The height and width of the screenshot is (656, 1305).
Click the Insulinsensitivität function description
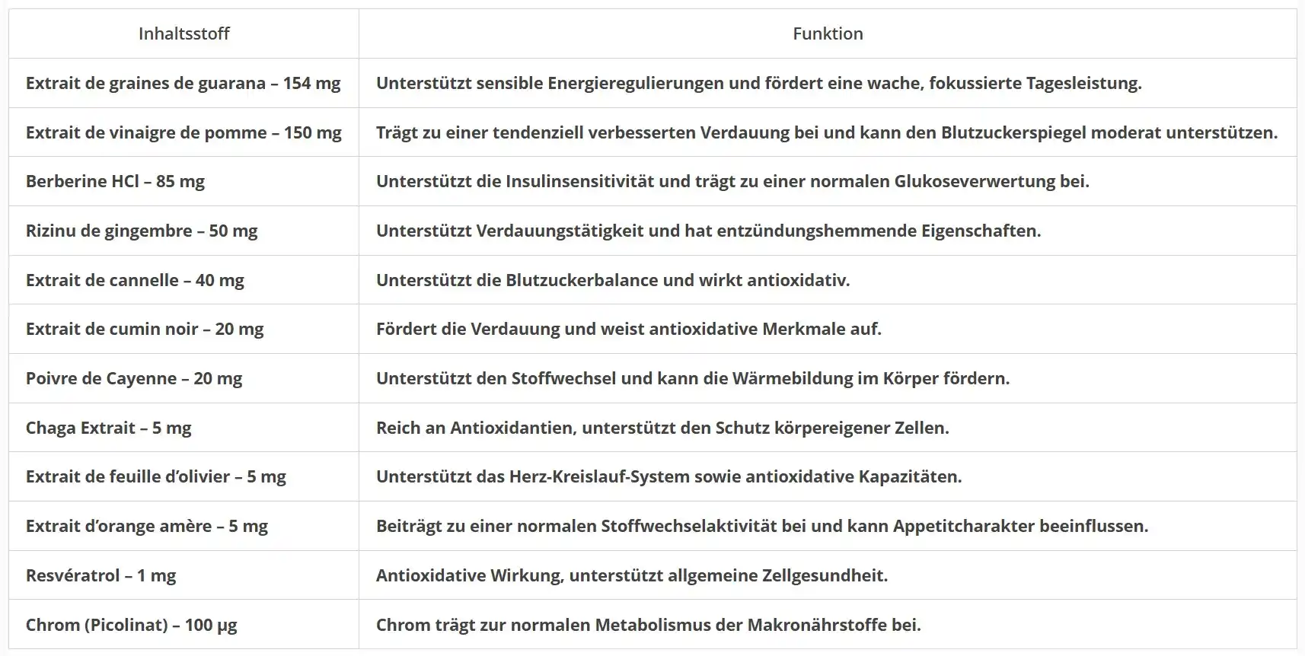pos(732,181)
